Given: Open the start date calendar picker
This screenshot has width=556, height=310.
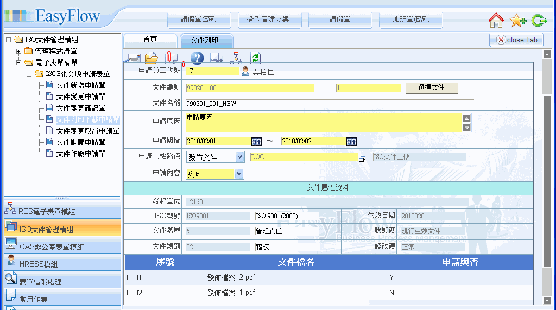Looking at the screenshot, I should tap(257, 142).
